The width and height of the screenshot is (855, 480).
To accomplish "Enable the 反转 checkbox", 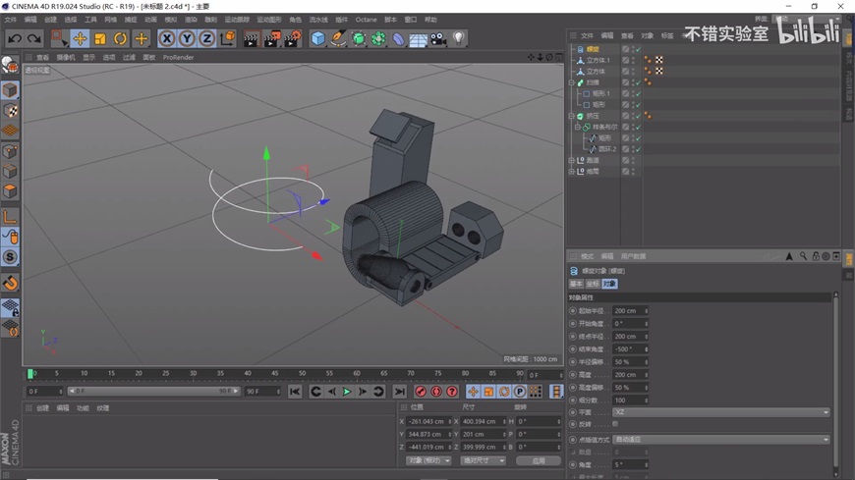I will 616,425.
